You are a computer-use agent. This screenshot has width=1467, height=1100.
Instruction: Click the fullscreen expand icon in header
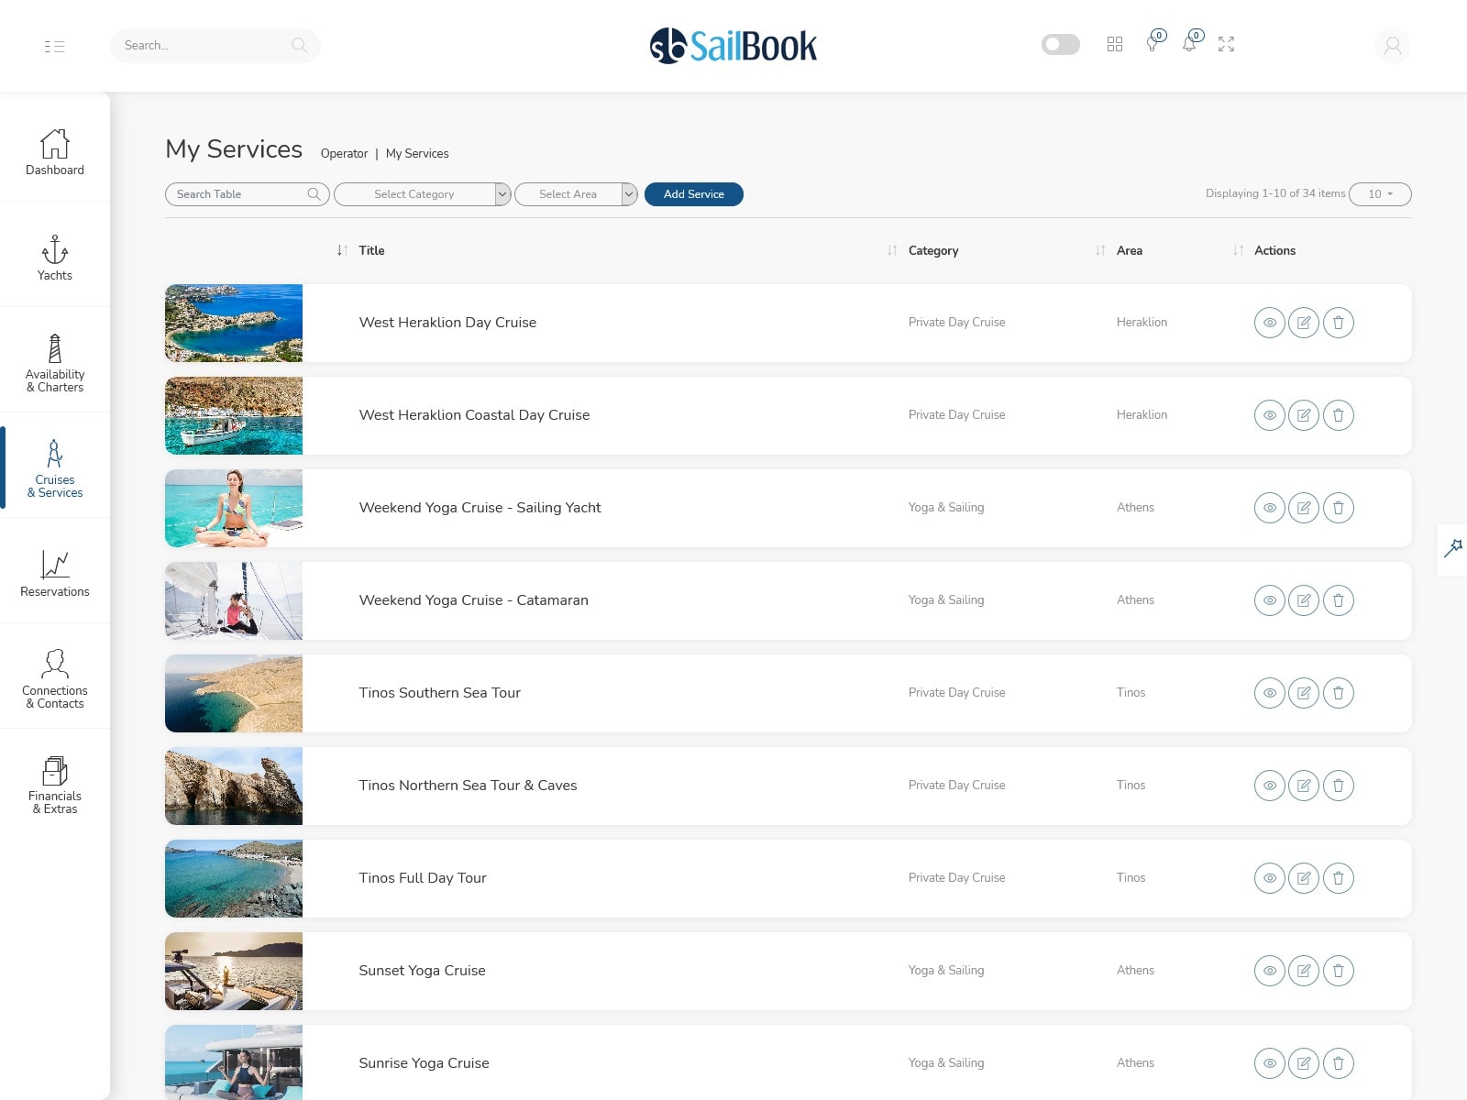[x=1226, y=44]
